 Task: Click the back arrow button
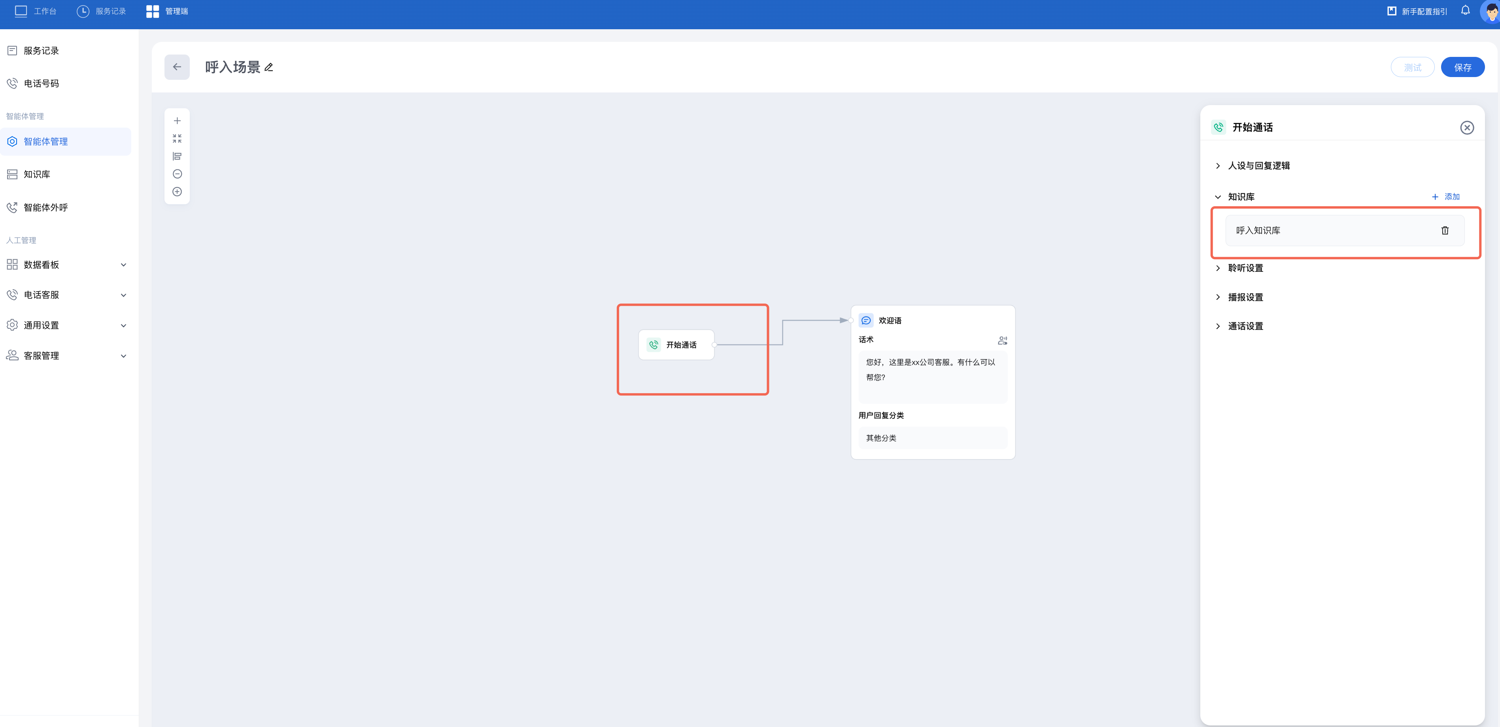(x=176, y=67)
